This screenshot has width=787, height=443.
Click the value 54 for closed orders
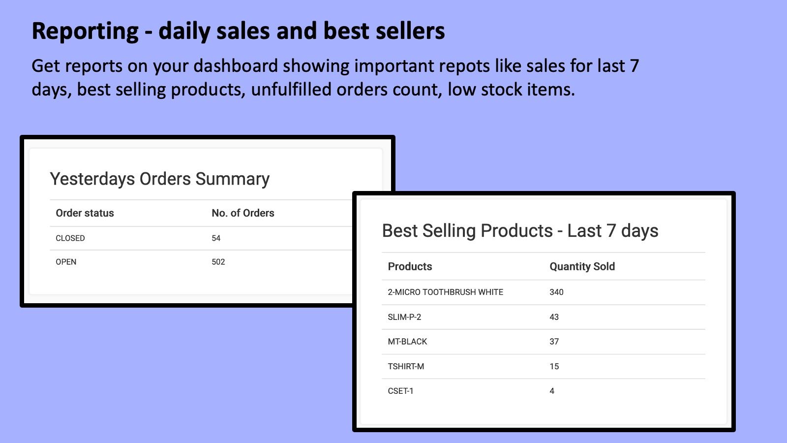point(217,238)
